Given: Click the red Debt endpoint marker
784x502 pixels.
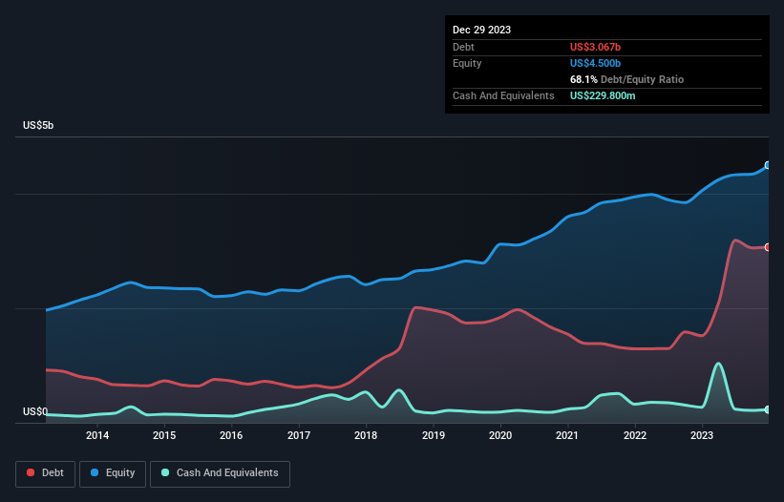Looking at the screenshot, I should pos(768,247).
